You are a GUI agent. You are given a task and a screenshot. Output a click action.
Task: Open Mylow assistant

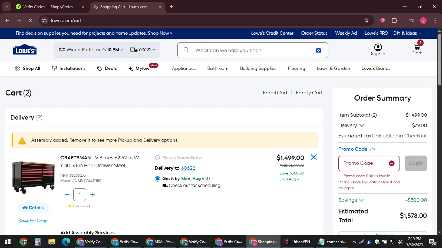coord(139,69)
